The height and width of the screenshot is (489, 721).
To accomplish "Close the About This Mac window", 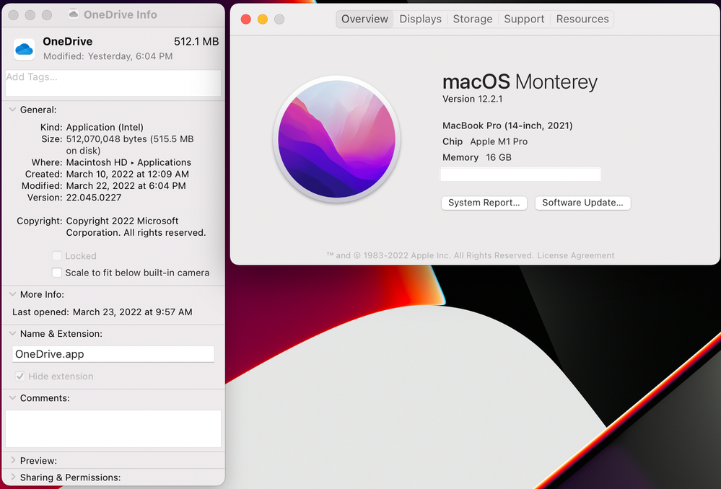I will [x=246, y=19].
